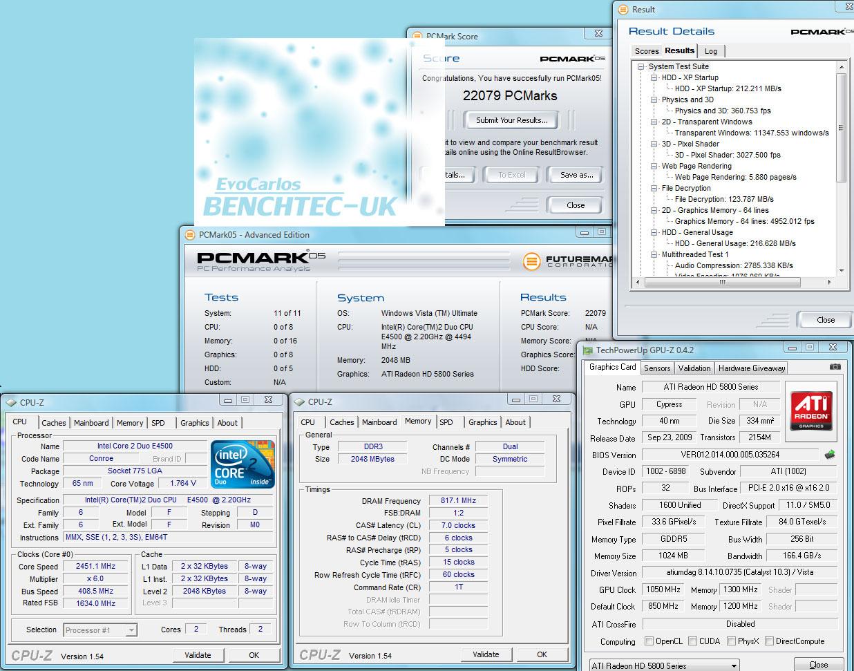854x671 pixels.
Task: Open Memory tab in left CPU-Z window
Action: [x=130, y=423]
